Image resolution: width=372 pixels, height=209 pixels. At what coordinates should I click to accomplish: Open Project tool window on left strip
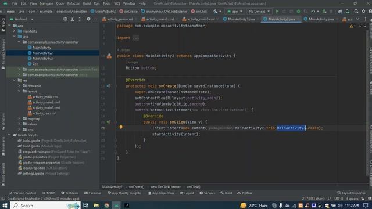(x=3, y=25)
